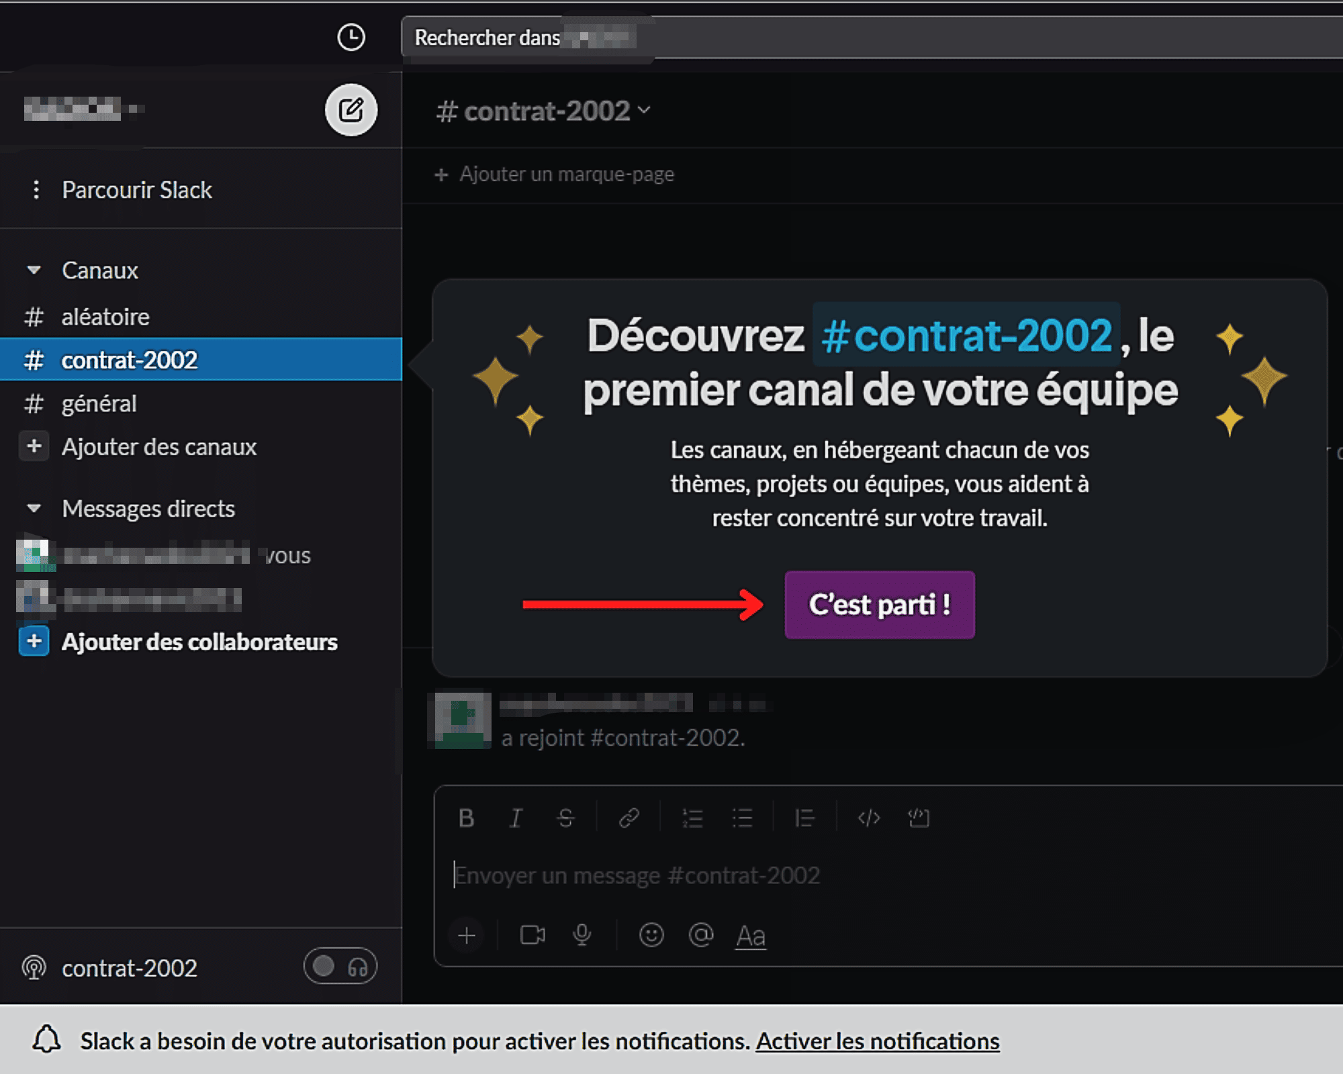Screen dimensions: 1343x1074
Task: Record a video clip with the camera icon
Action: click(x=532, y=935)
